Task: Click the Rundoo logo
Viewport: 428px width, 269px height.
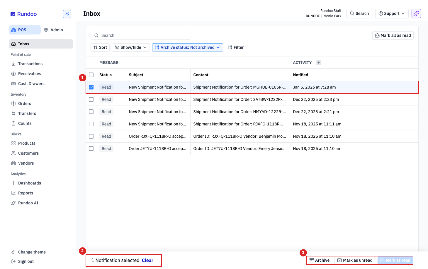Action: point(23,14)
